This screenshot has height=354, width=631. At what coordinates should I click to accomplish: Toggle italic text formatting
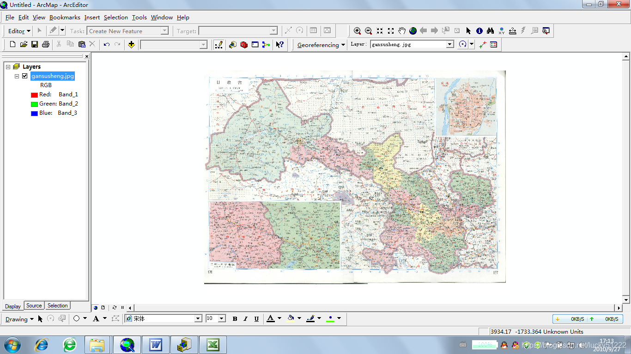[245, 319]
